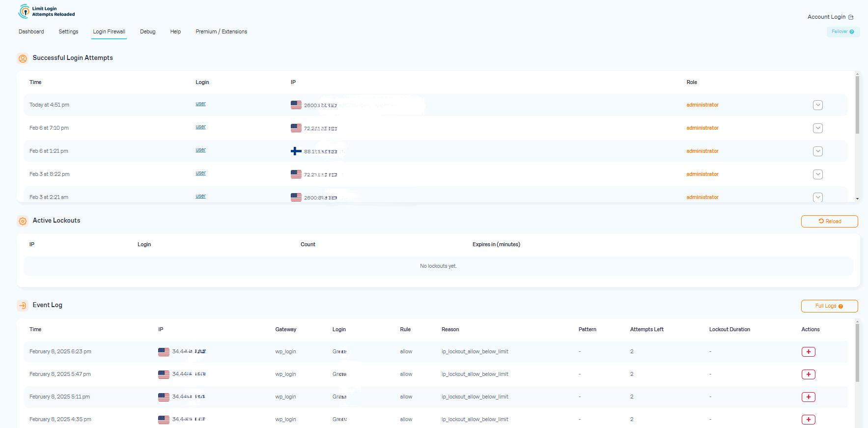This screenshot has height=428, width=868.
Task: Click the Active Lockouts section icon
Action: 23,221
